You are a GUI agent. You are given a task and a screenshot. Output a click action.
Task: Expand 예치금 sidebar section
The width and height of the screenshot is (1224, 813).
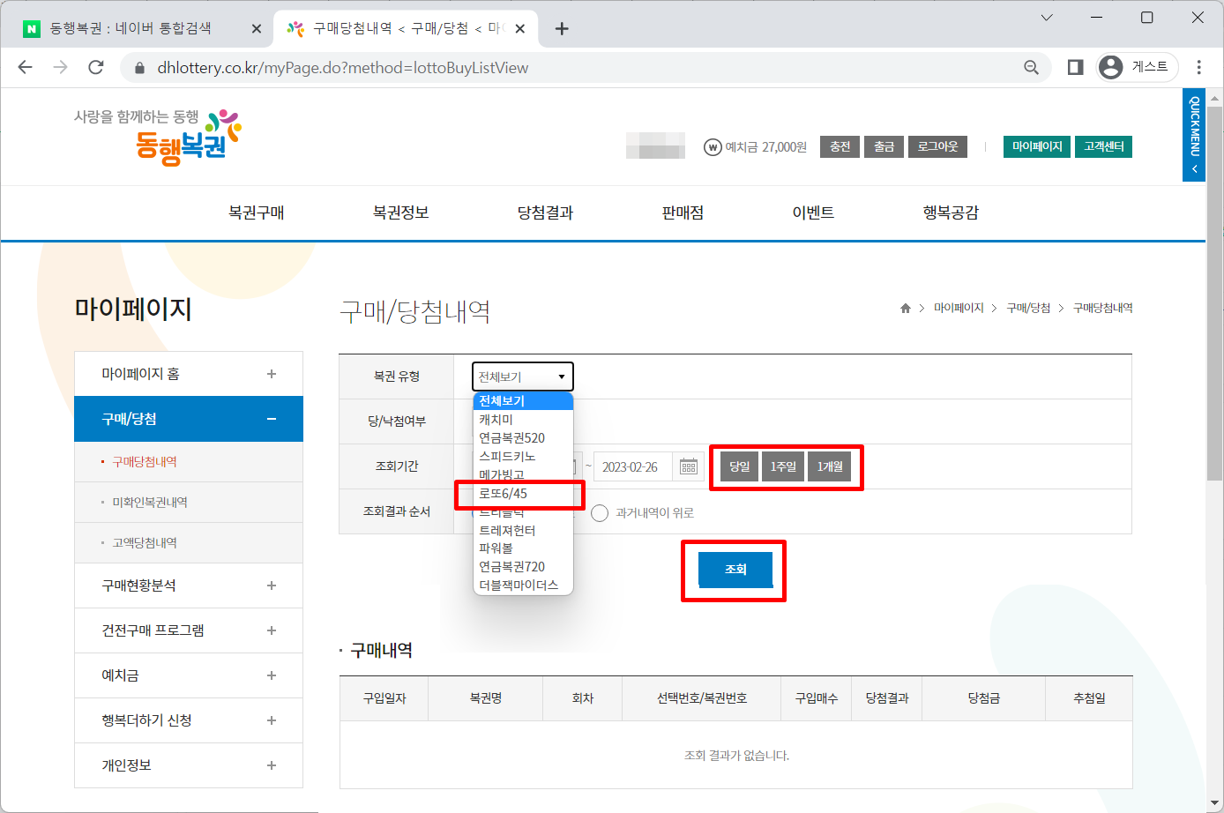(x=189, y=675)
